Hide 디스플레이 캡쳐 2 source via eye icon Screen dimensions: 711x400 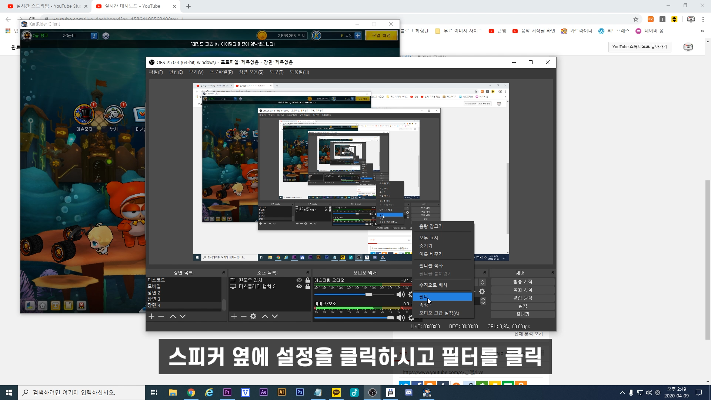pyautogui.click(x=299, y=287)
